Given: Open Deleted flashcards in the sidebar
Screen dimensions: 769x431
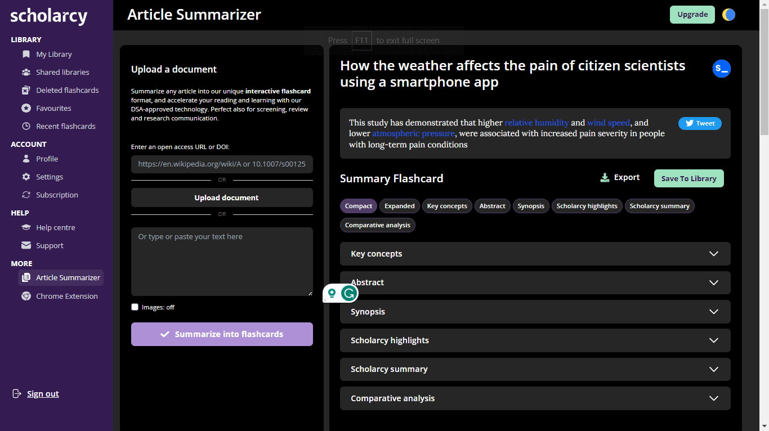Looking at the screenshot, I should [67, 90].
